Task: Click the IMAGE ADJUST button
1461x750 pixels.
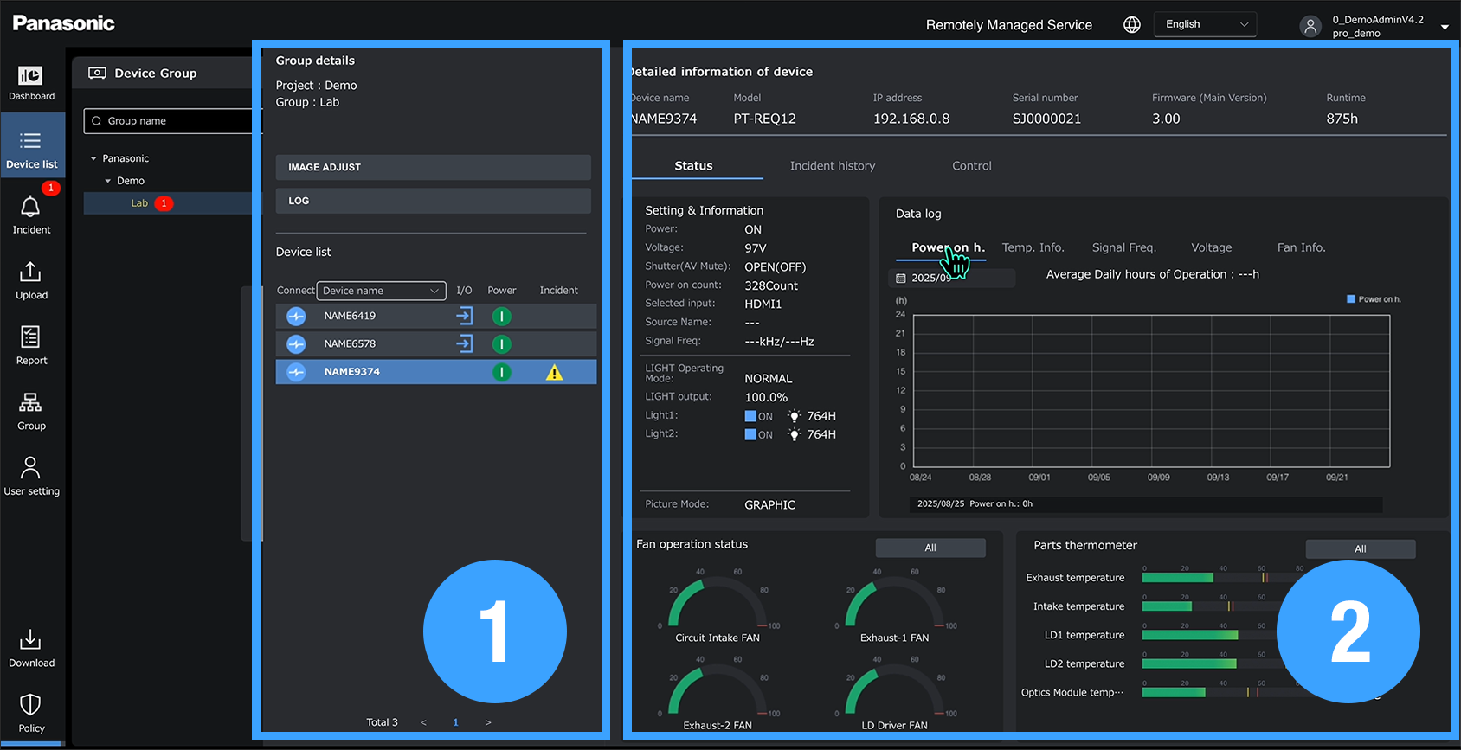Action: [x=433, y=167]
